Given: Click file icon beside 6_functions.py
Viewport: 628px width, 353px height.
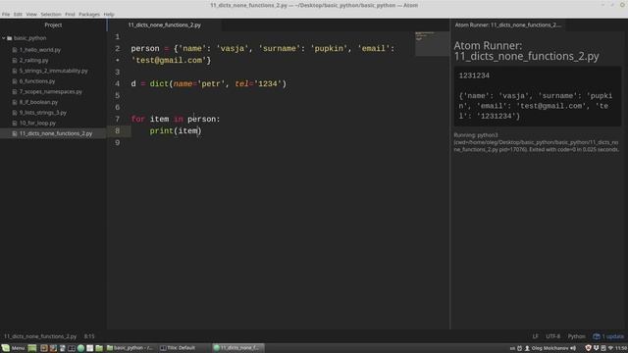Looking at the screenshot, I should pos(15,81).
